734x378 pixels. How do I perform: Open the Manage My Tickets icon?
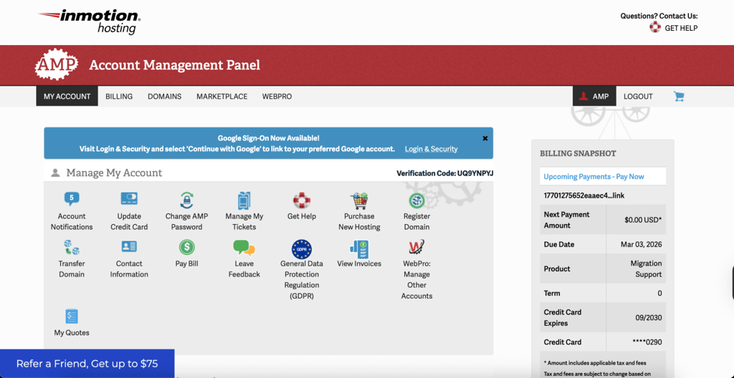pyautogui.click(x=244, y=200)
